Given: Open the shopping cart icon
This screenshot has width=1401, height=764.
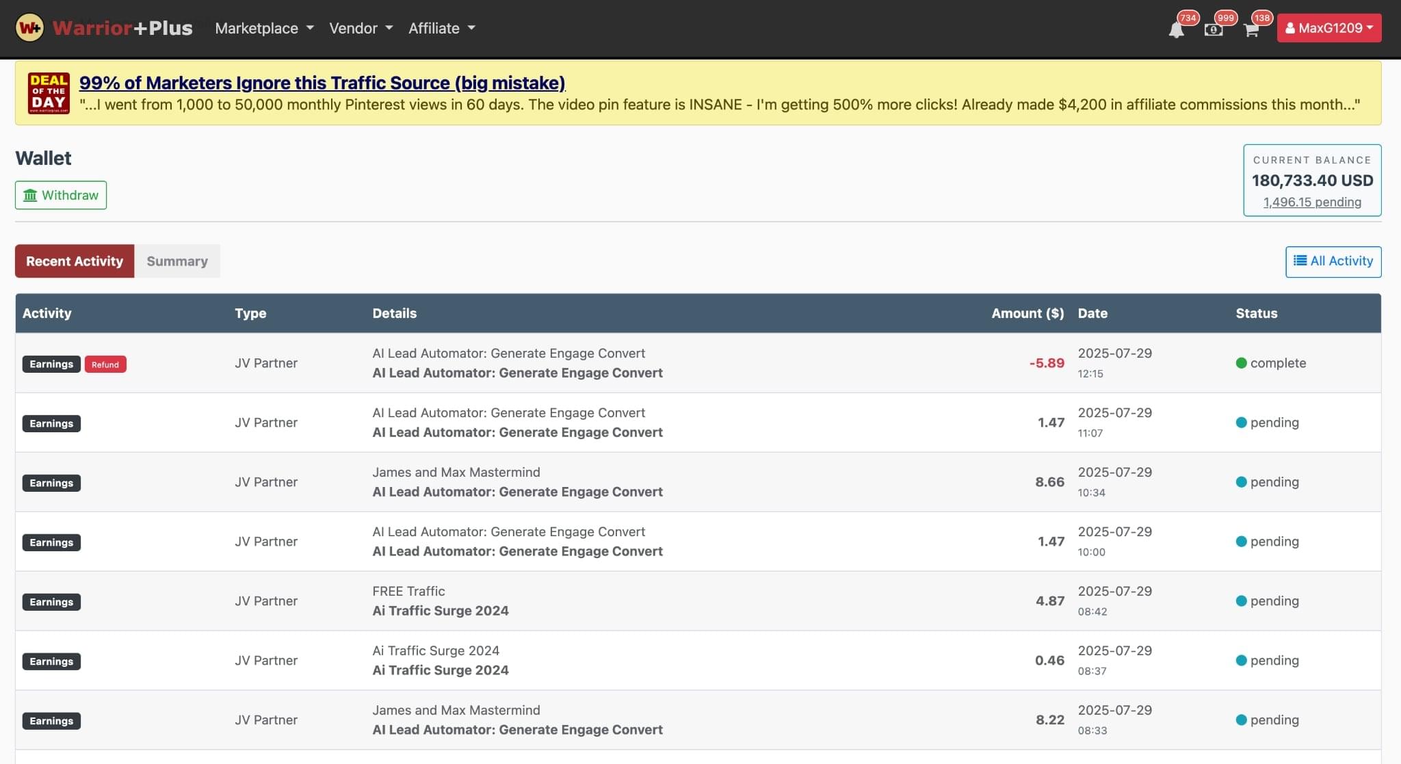Looking at the screenshot, I should pyautogui.click(x=1251, y=29).
